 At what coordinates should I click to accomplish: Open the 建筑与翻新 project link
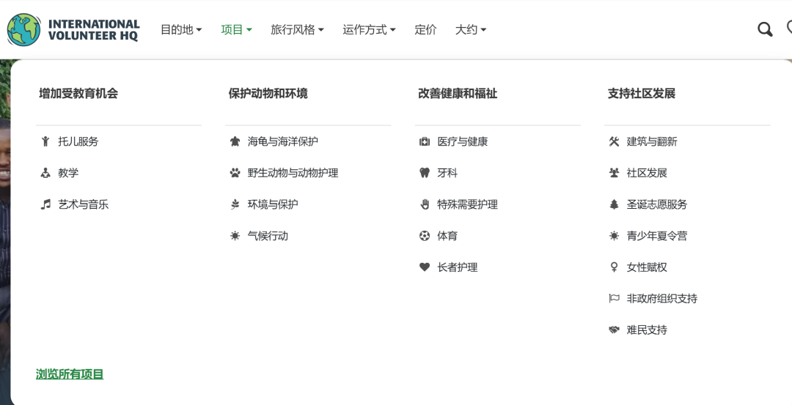(x=652, y=141)
